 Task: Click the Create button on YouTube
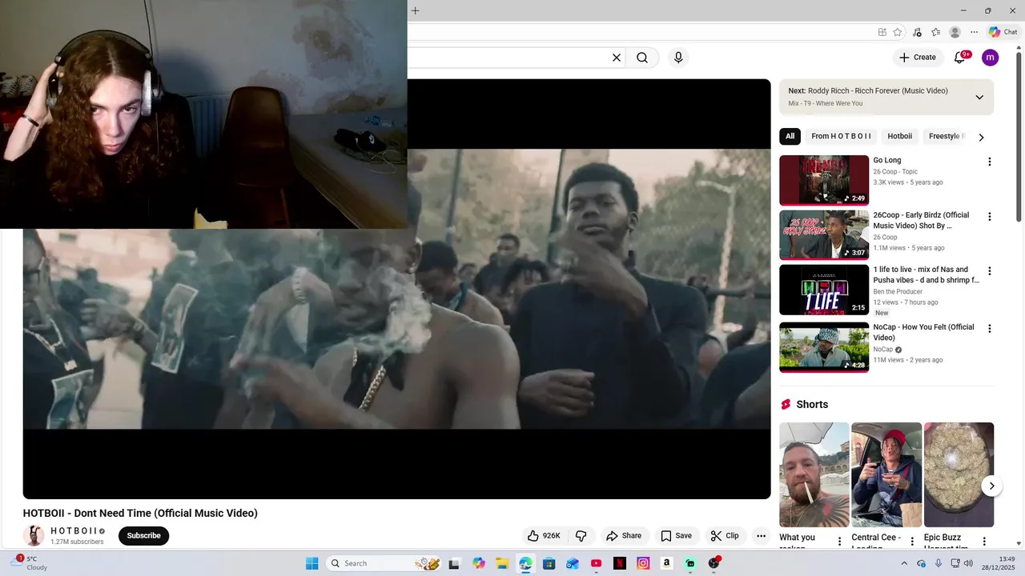coord(918,58)
